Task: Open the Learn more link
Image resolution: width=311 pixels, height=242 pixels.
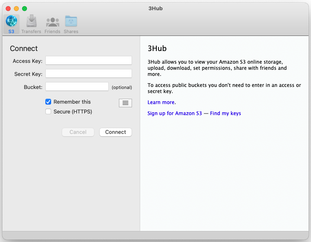Action: (161, 102)
